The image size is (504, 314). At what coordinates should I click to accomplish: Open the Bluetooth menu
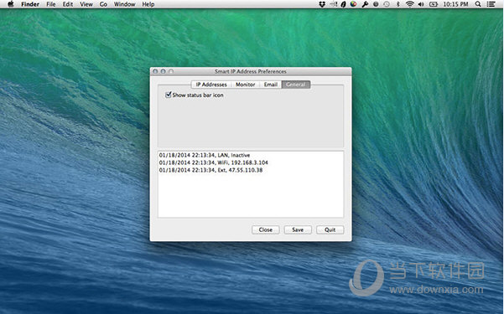coord(398,4)
